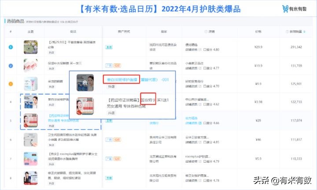The width and height of the screenshot is (317, 190).
Task: Click the price ¥5.9
Action: pos(258,158)
